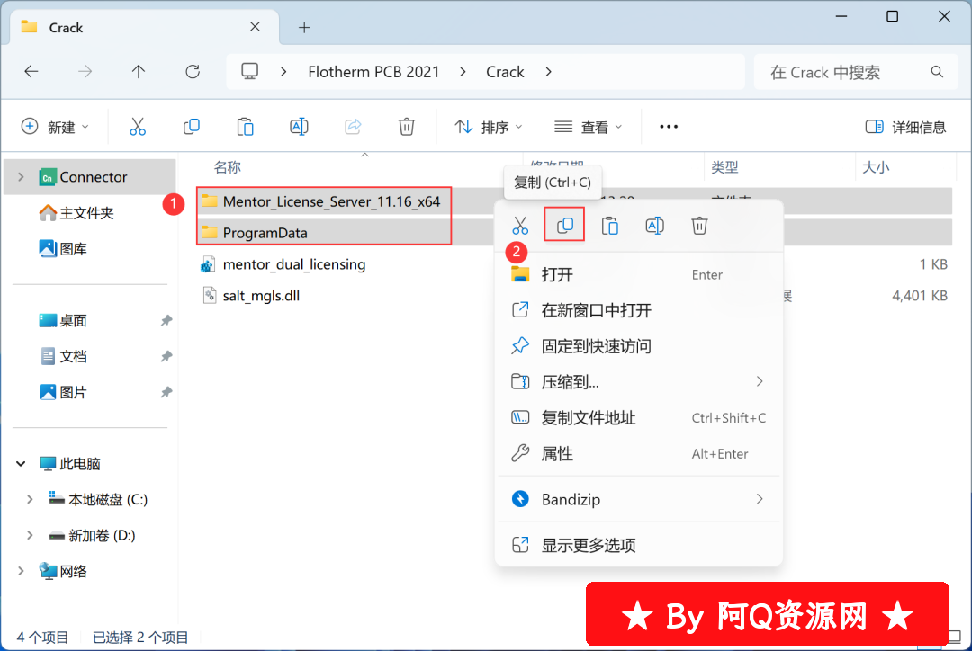This screenshot has height=651, width=972.
Task: Click the toolbar Copy icon
Action: tap(192, 127)
